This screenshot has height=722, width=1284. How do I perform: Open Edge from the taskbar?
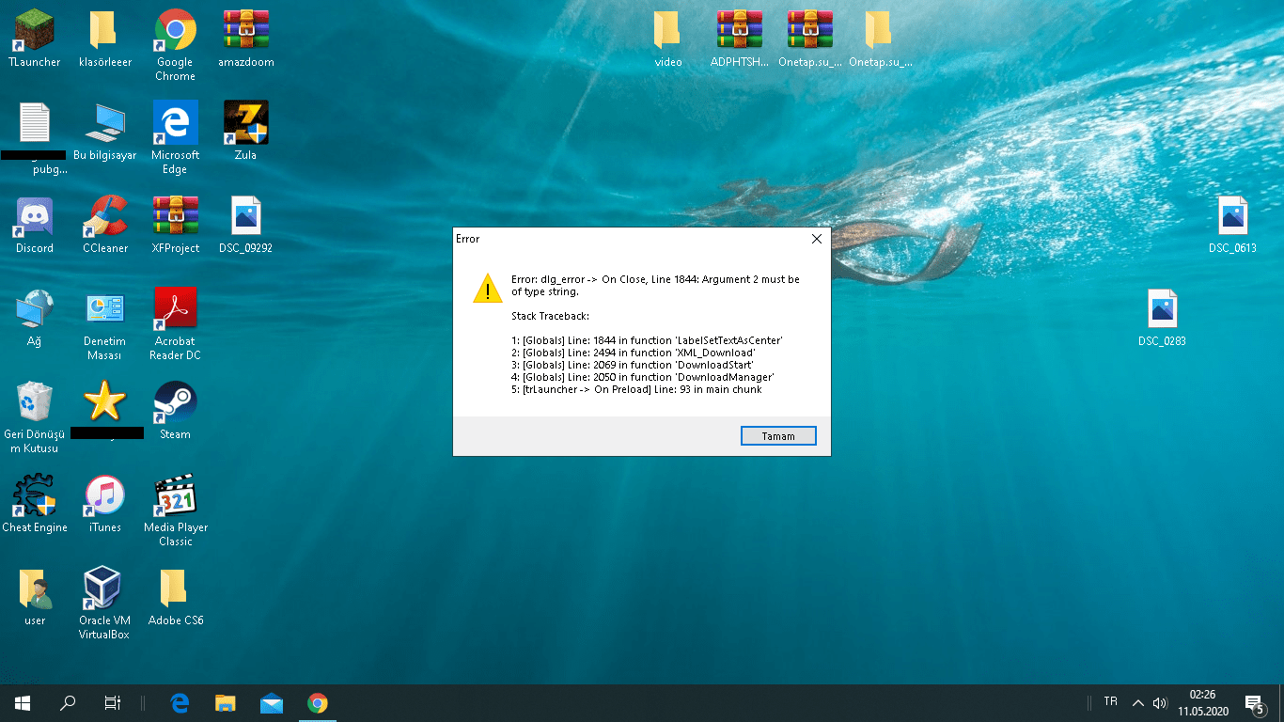(180, 703)
